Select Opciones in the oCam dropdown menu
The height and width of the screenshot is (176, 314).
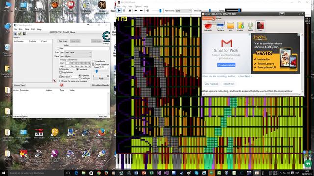(211, 22)
